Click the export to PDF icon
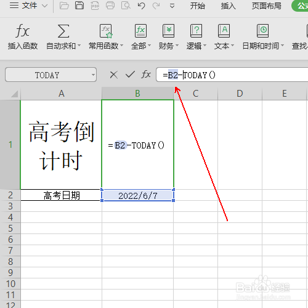308x308 pixels. pos(95,6)
